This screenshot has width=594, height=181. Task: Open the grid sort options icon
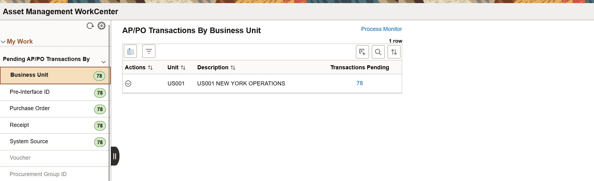(x=394, y=52)
